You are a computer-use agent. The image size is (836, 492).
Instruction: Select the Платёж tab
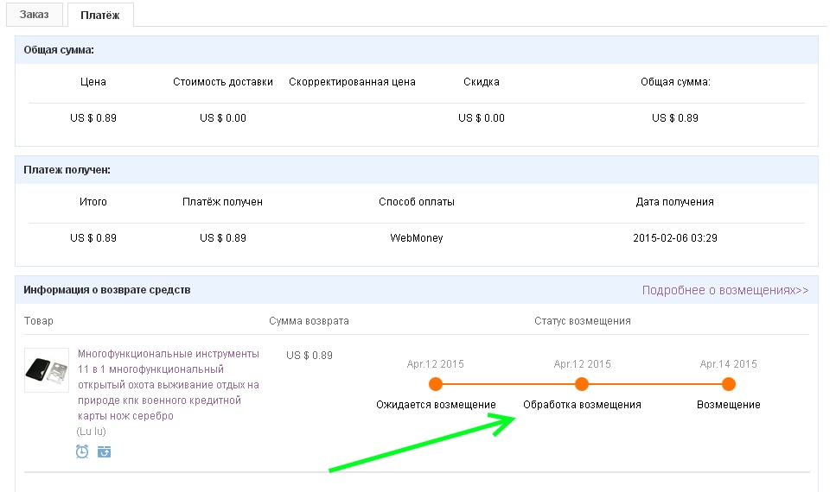click(x=100, y=15)
